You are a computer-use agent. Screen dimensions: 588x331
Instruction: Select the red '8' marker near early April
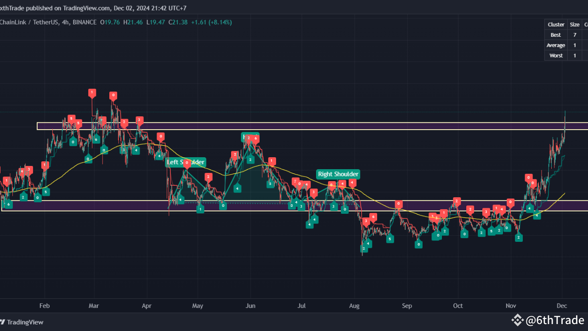tap(160, 136)
